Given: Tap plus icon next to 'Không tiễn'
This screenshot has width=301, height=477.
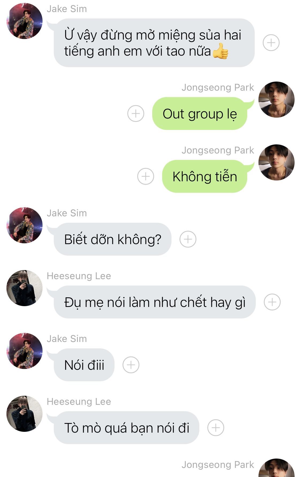Looking at the screenshot, I should pos(146,176).
